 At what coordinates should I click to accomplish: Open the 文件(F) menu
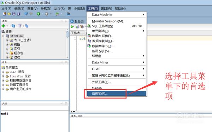pos(6,8)
